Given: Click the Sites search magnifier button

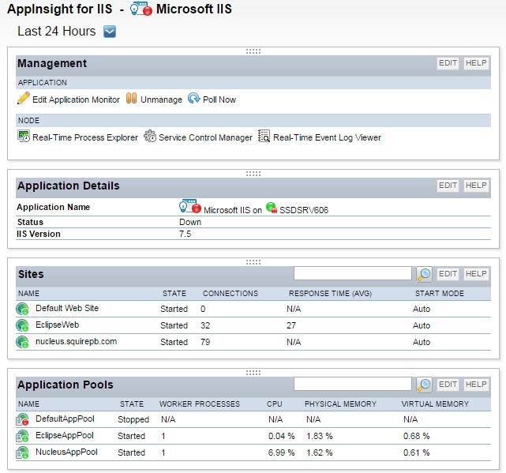Looking at the screenshot, I should (424, 274).
